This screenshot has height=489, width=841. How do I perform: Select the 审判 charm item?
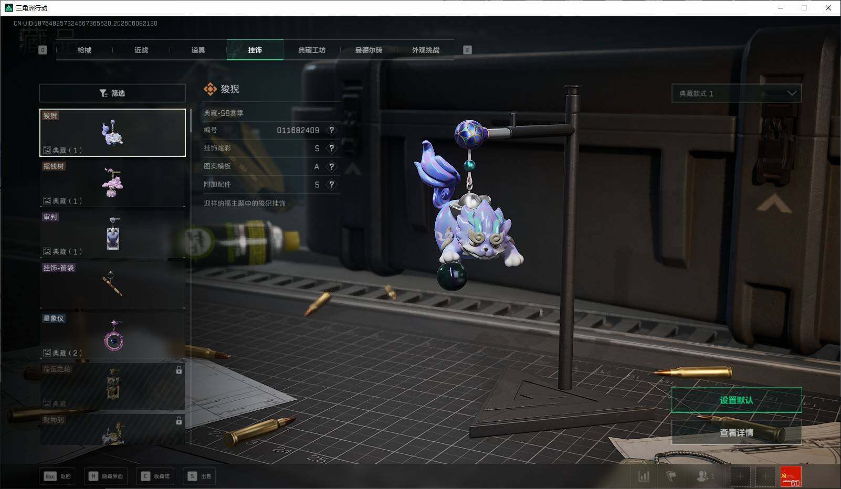click(112, 234)
